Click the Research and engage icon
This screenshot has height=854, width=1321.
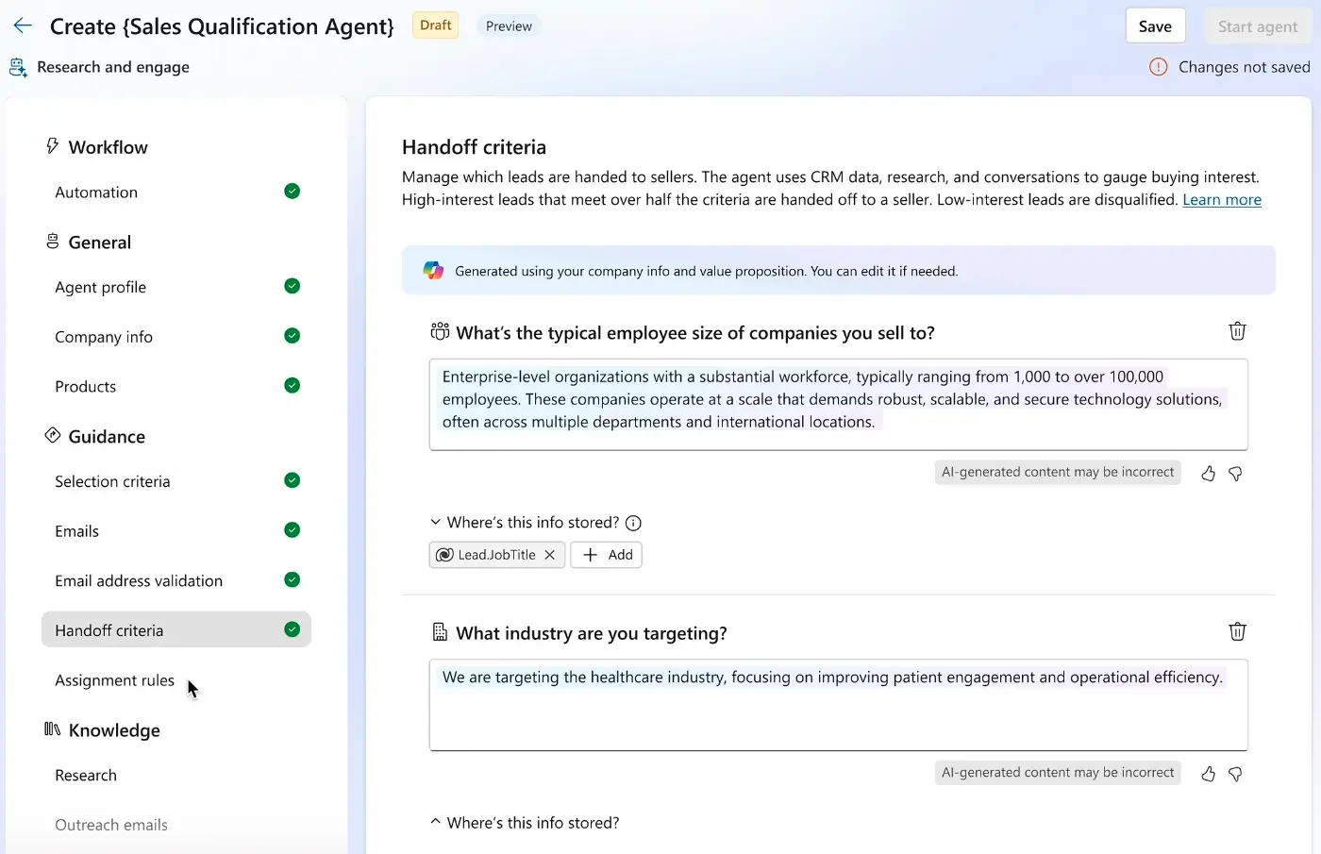pyautogui.click(x=18, y=67)
